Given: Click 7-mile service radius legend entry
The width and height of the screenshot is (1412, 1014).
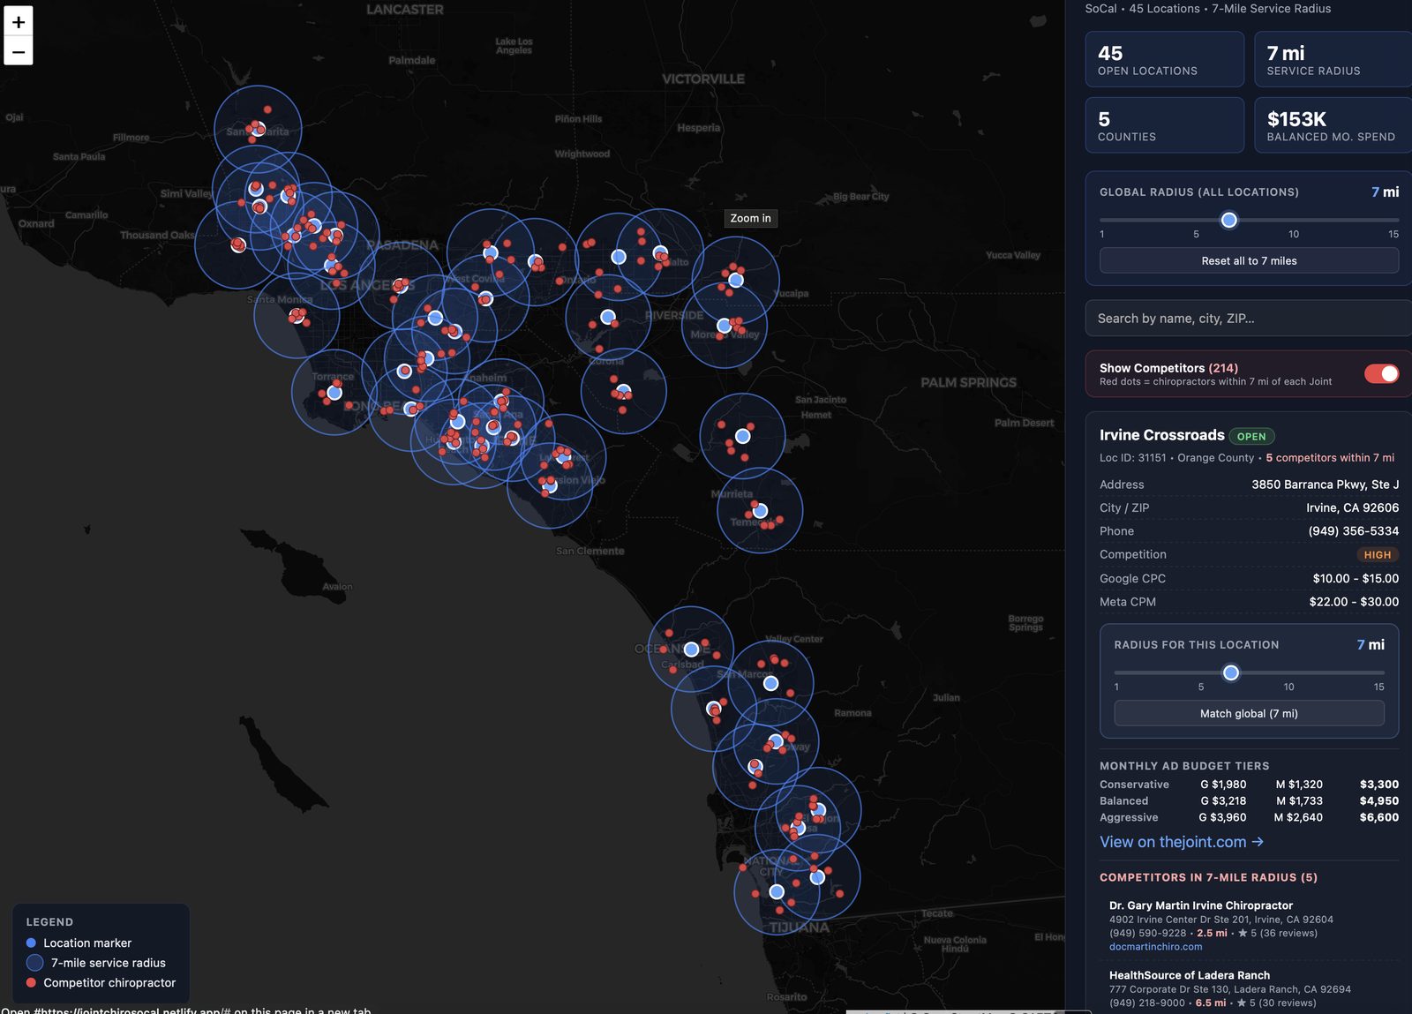Looking at the screenshot, I should 96,963.
